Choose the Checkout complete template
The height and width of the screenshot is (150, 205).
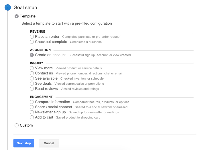[32, 42]
